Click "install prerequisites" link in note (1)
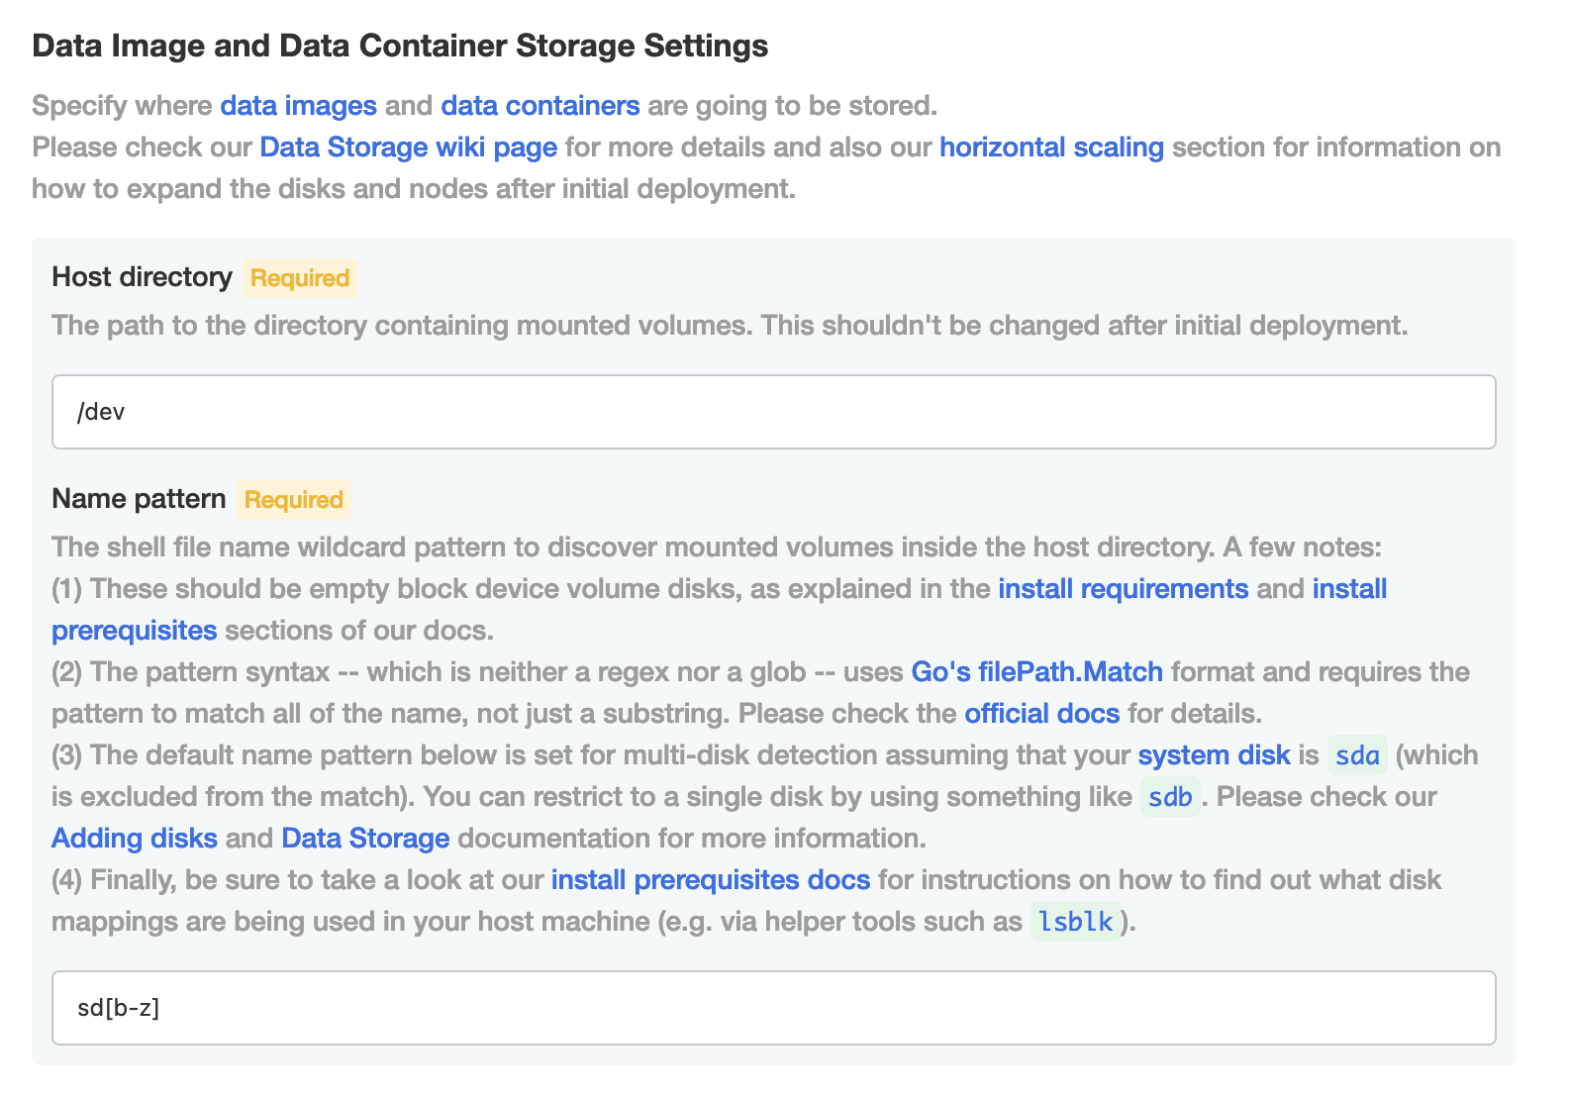This screenshot has height=1099, width=1570. tap(1349, 589)
